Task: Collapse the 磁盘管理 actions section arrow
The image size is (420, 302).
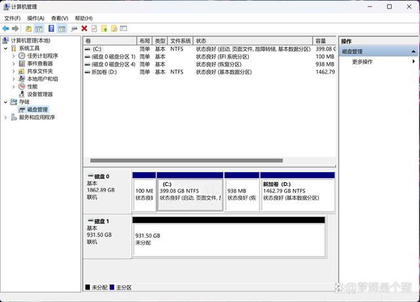Action: pyautogui.click(x=413, y=51)
